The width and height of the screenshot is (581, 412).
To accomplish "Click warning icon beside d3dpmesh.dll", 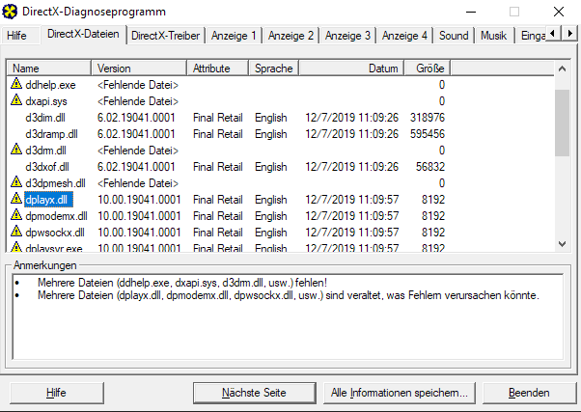I will 16,182.
